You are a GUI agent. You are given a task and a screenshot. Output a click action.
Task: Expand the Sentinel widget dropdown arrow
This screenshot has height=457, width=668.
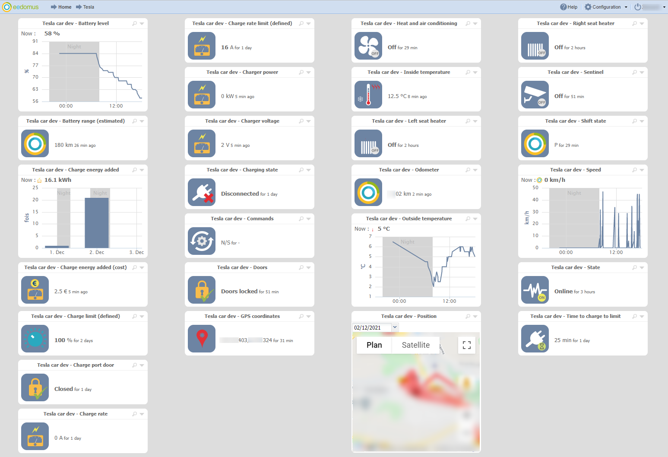click(642, 73)
